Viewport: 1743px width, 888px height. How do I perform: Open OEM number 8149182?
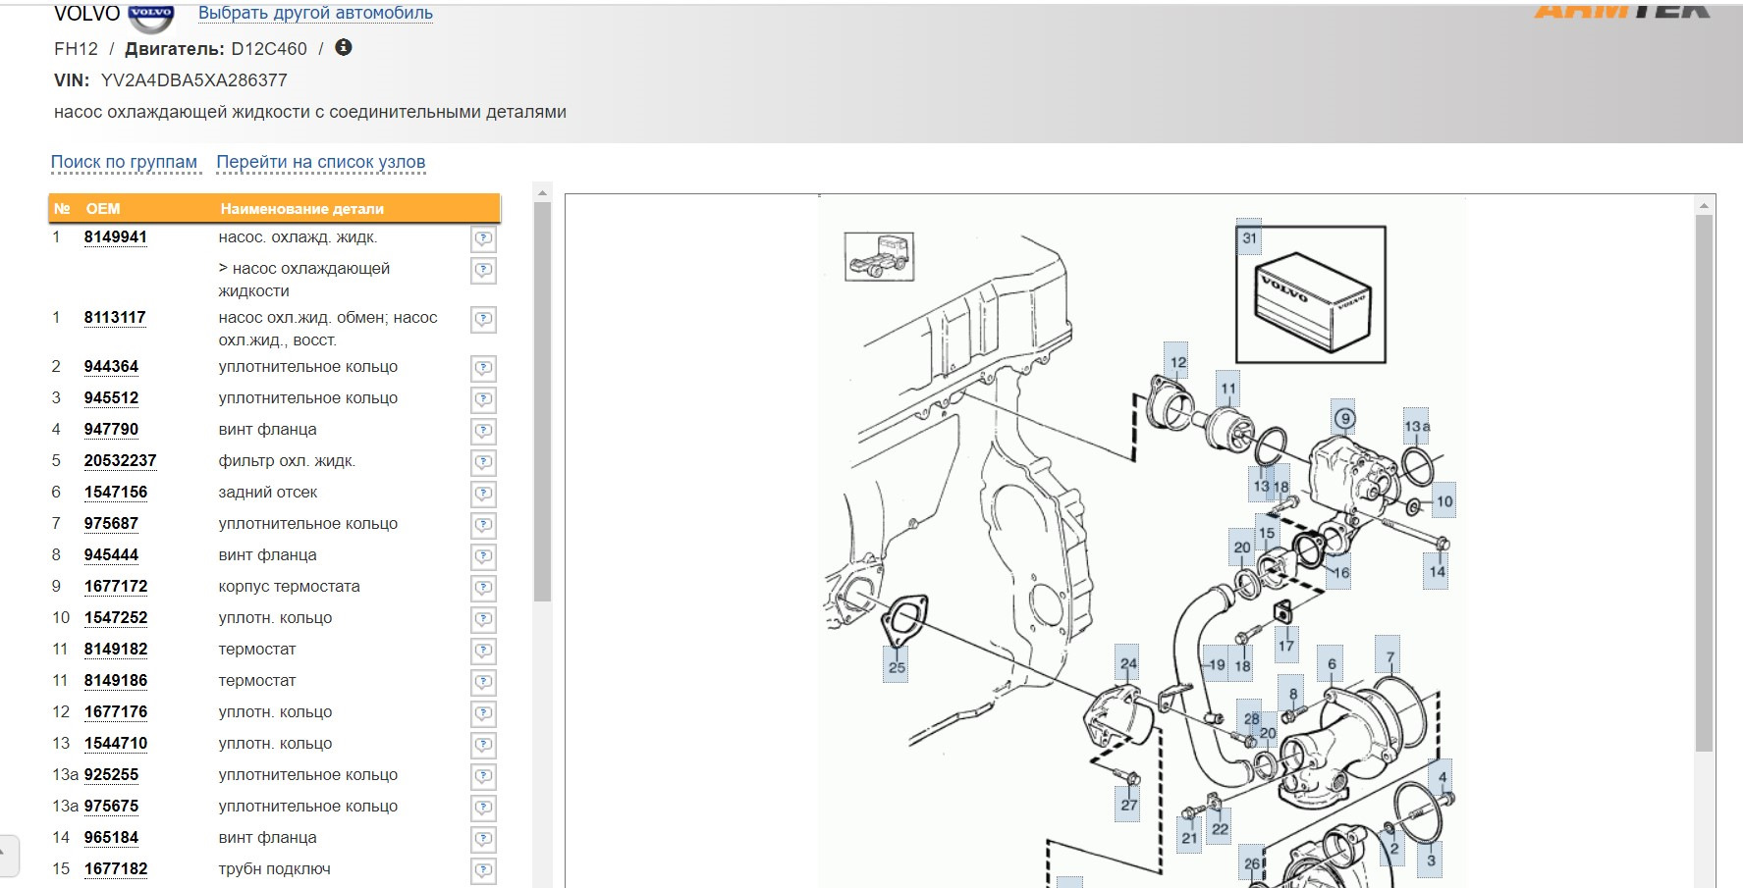pyautogui.click(x=116, y=650)
